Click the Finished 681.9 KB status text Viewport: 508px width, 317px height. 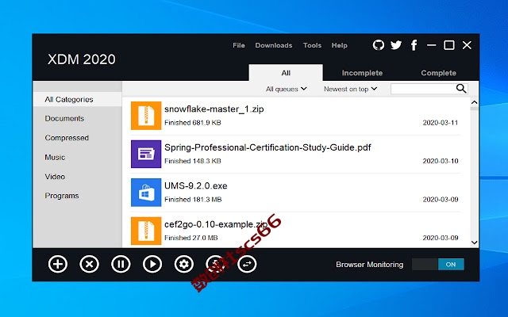pos(193,123)
